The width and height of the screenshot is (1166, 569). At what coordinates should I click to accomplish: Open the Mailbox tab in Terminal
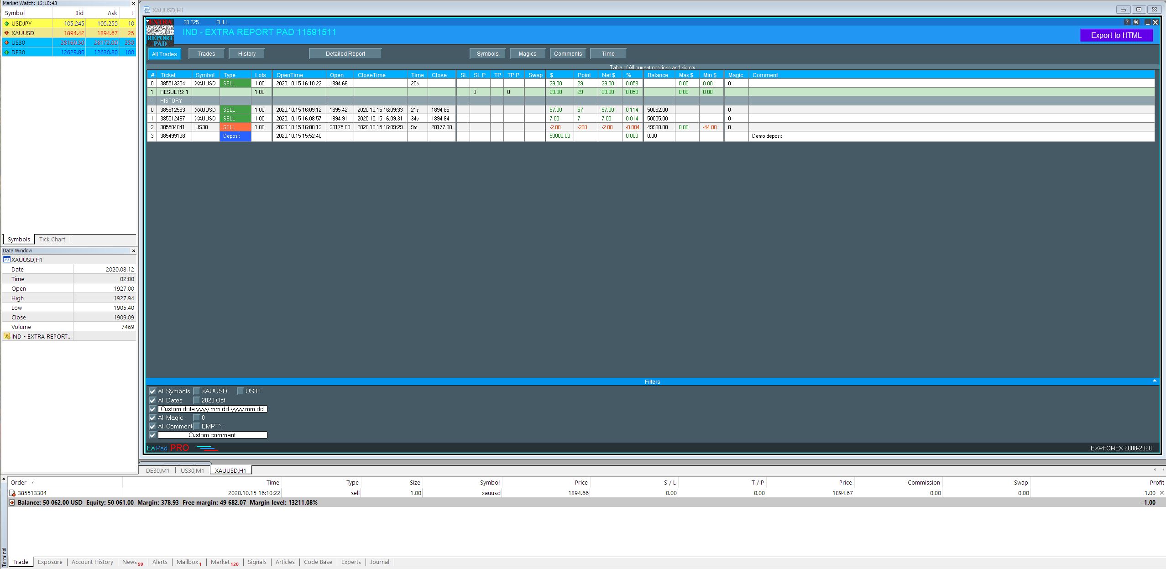coord(189,562)
